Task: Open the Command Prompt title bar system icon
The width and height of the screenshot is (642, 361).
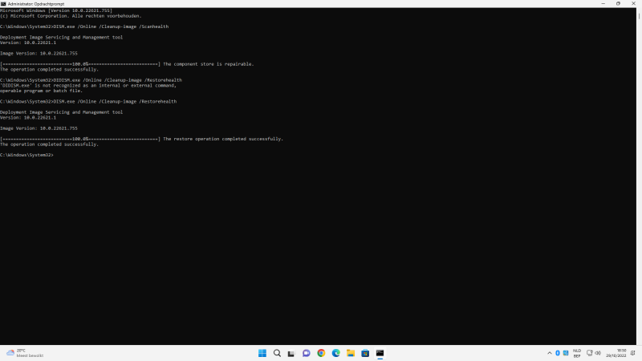Action: (3, 3)
